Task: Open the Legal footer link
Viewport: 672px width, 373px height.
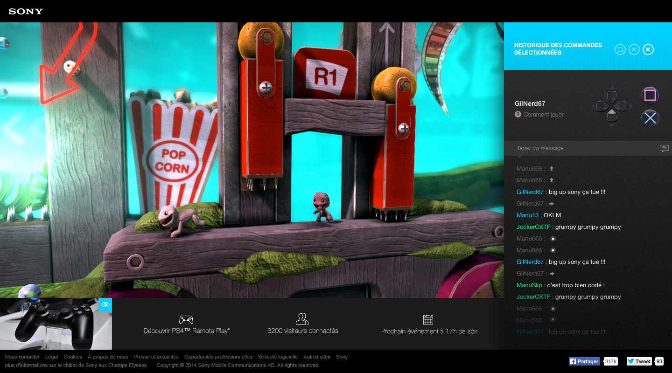Action: point(52,357)
